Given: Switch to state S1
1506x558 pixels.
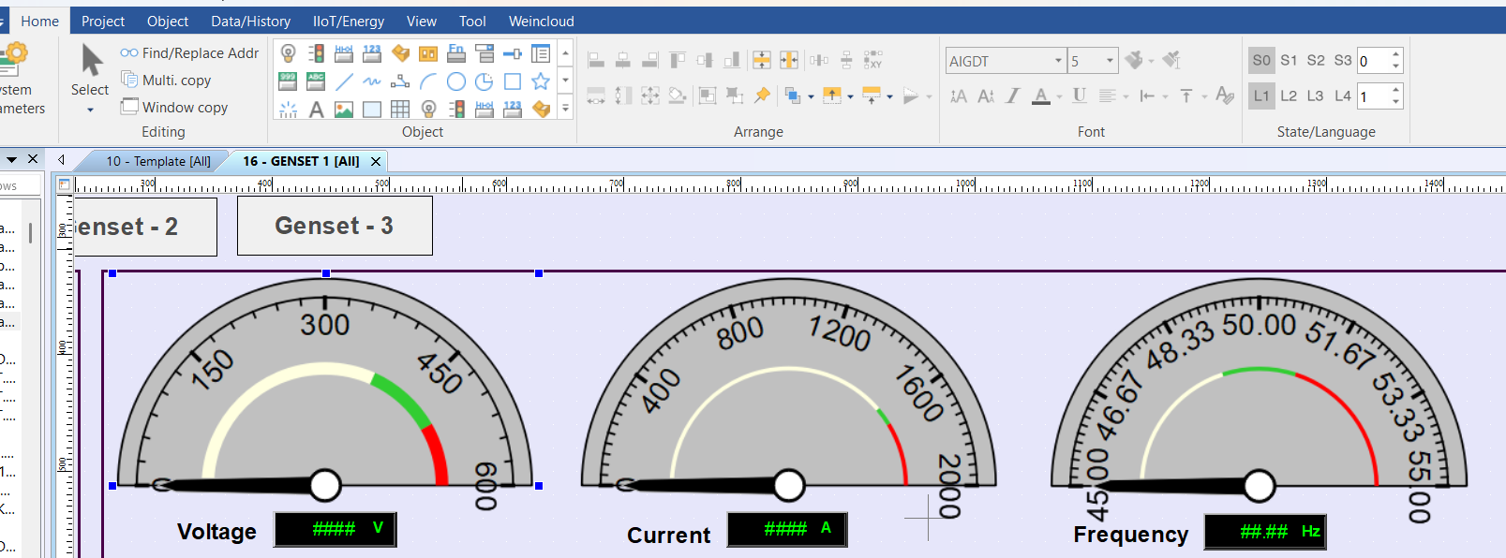Looking at the screenshot, I should point(1289,60).
